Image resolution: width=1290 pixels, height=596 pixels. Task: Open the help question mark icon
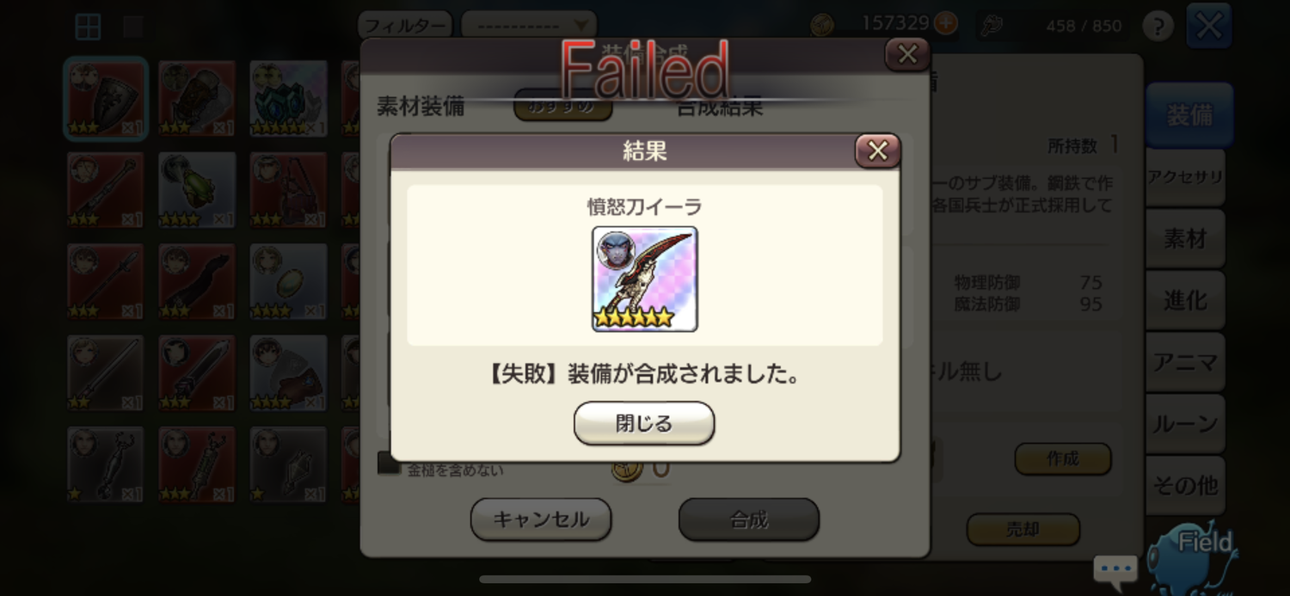coord(1158,26)
